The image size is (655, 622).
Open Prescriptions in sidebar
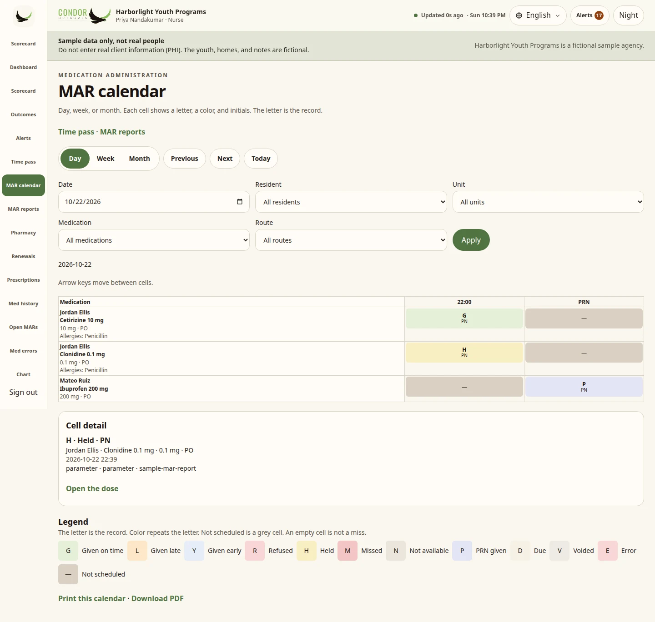23,280
